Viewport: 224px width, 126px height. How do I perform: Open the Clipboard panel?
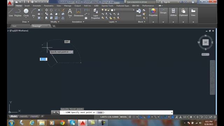pos(183,12)
